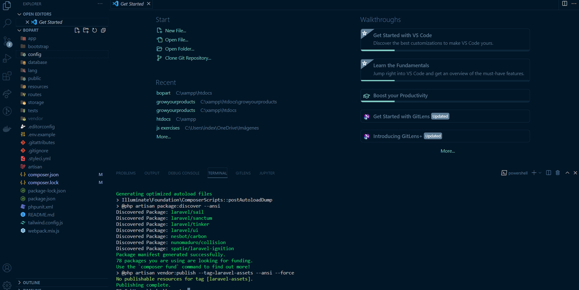Click the New File... link
The image size is (579, 290).
tap(176, 31)
